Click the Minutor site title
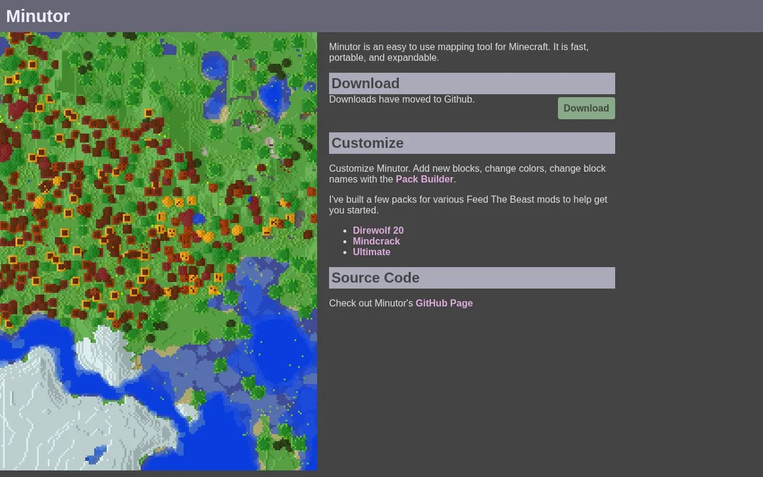 coord(38,16)
